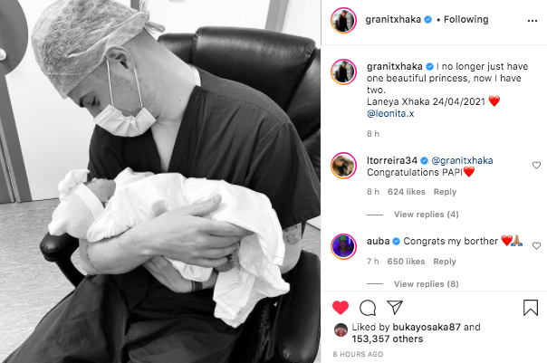Open ltorreira34's profile picture

(343, 166)
